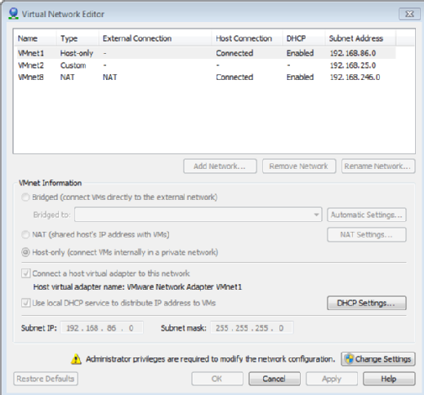The height and width of the screenshot is (395, 424).
Task: Open the Bridged to dropdown
Action: click(199, 215)
